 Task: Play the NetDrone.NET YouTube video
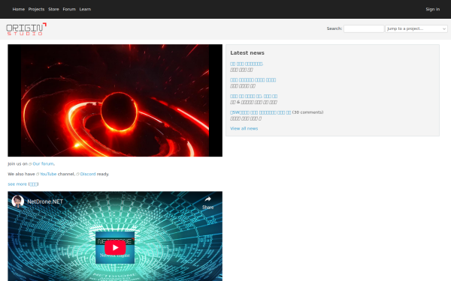[115, 247]
